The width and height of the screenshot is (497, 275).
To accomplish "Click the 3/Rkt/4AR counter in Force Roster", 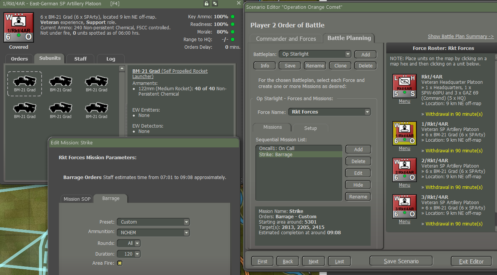I will (405, 206).
